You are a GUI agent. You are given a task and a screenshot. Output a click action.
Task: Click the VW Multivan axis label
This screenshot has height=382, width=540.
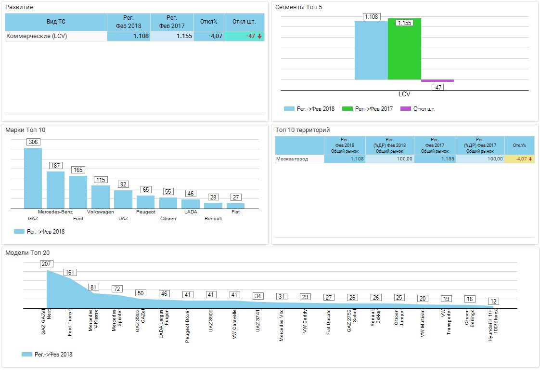tap(423, 323)
